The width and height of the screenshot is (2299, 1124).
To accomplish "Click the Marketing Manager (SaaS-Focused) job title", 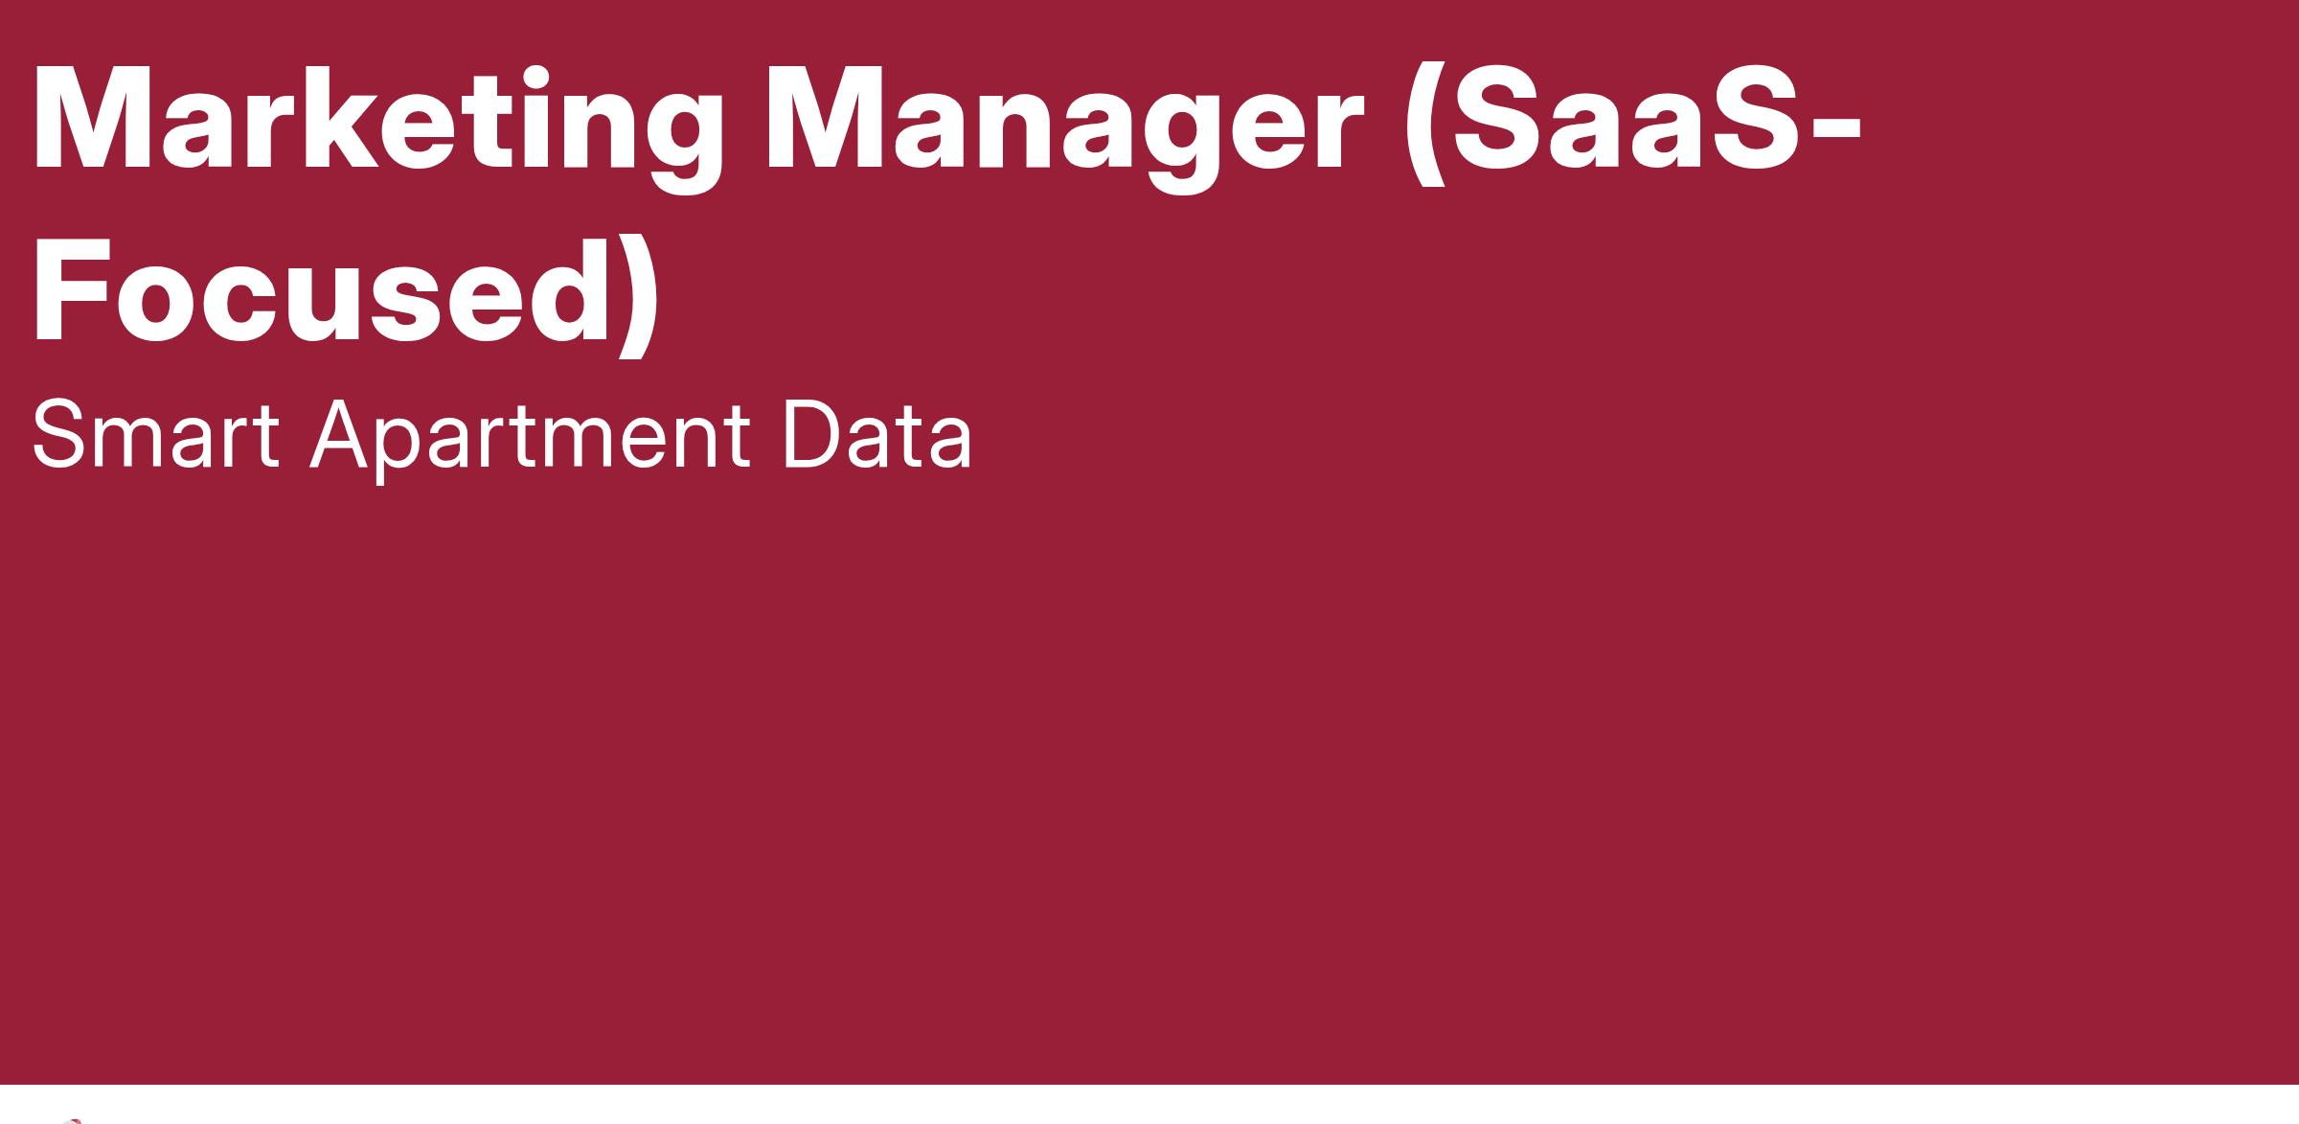I will [947, 206].
